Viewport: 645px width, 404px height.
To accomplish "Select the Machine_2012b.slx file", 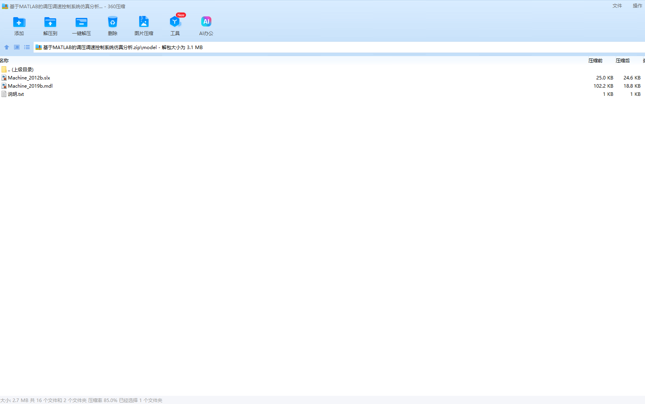I will click(x=29, y=78).
